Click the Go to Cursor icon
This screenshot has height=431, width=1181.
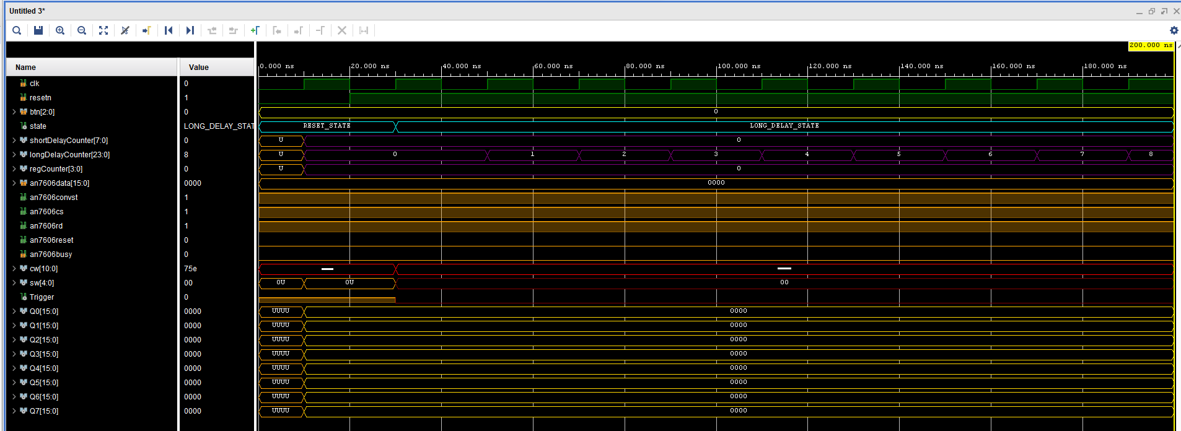[x=147, y=30]
